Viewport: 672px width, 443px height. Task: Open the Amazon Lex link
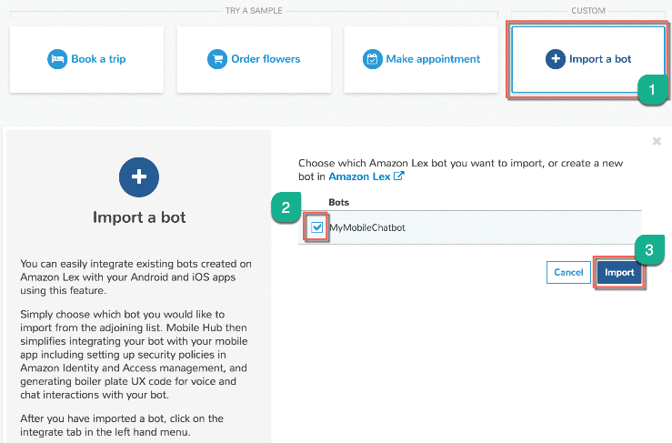(359, 176)
